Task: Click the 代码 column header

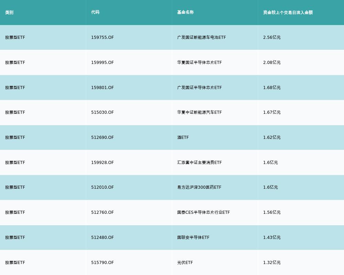Action: coord(95,12)
